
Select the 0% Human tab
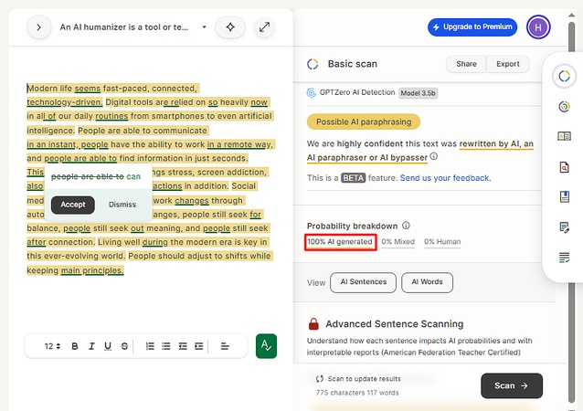click(x=442, y=242)
